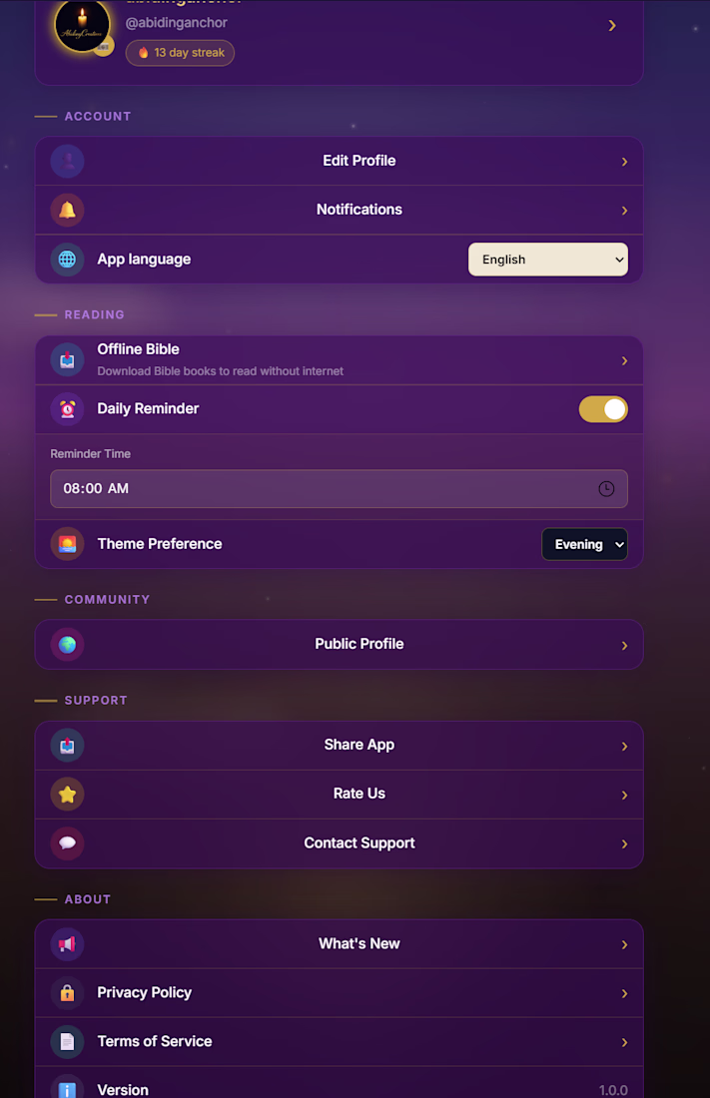The image size is (710, 1098).
Task: Click the alarm clock Daily Reminder icon
Action: [67, 409]
